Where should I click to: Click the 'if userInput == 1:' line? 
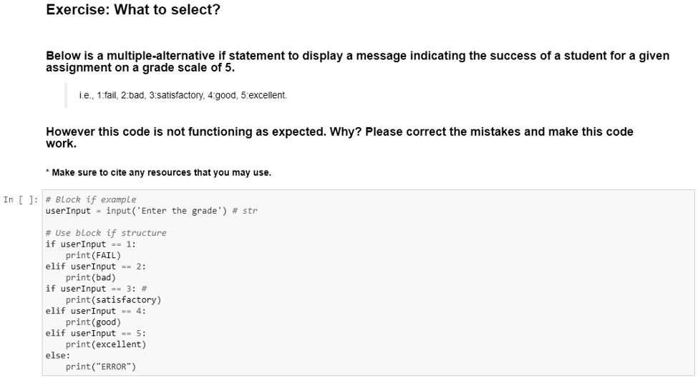pyautogui.click(x=91, y=244)
